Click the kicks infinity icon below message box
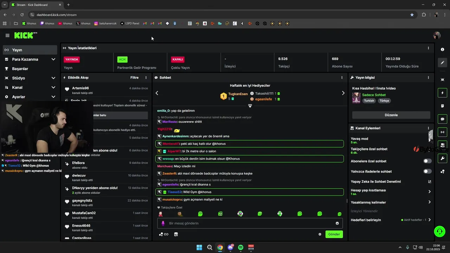 [x=164, y=234]
